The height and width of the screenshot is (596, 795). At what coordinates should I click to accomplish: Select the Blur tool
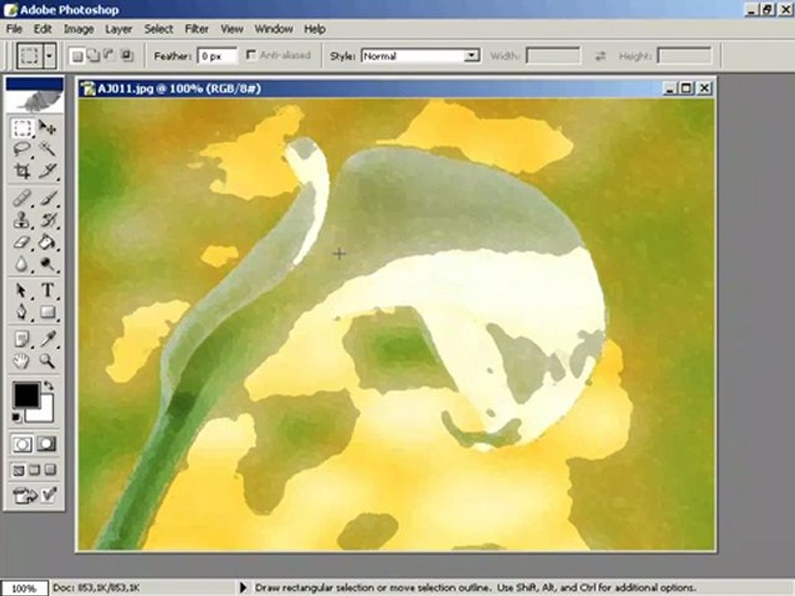pos(22,263)
